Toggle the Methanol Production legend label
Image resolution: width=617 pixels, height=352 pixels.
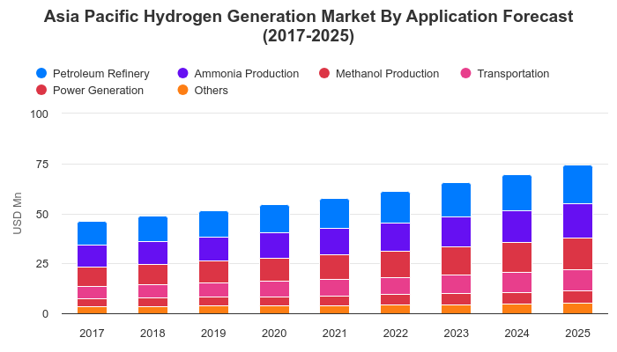coord(387,73)
